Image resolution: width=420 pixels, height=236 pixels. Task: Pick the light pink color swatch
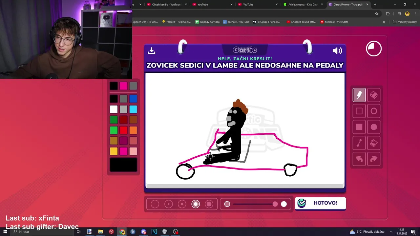tap(133, 151)
